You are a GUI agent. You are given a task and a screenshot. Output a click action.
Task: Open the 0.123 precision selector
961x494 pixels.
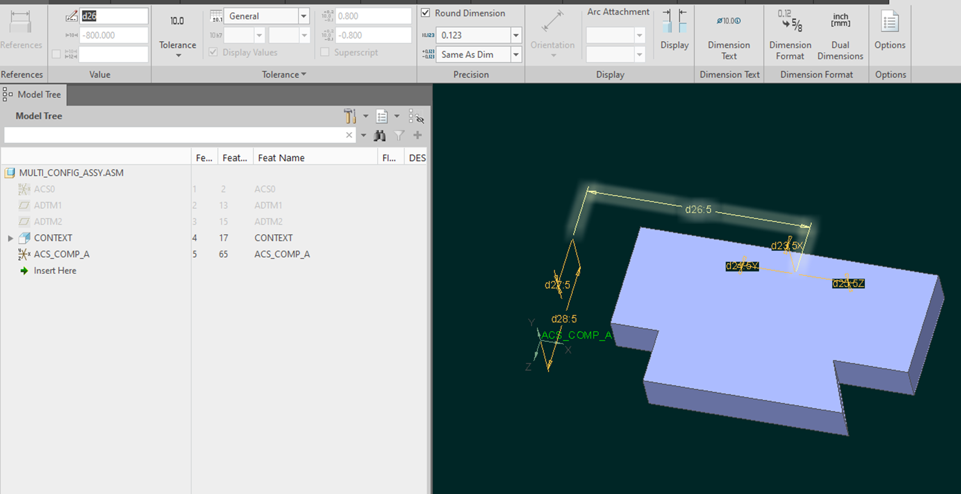tap(516, 35)
